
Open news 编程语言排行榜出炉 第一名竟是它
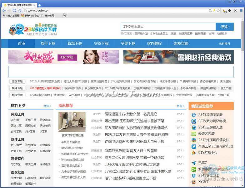click(131, 114)
